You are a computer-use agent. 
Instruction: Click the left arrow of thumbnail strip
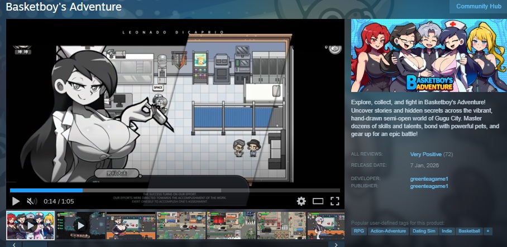[x=14, y=244]
